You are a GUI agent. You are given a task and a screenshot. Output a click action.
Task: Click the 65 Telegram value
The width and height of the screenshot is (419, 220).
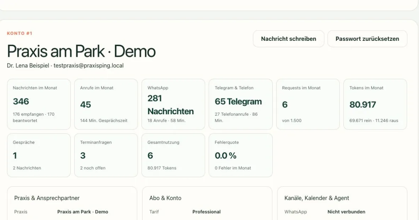(238, 101)
